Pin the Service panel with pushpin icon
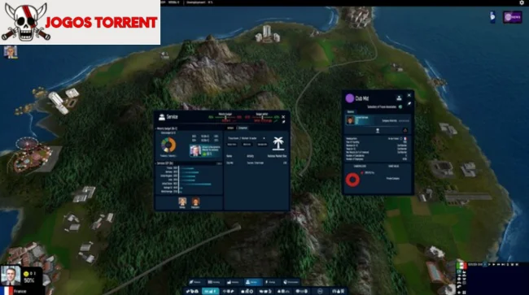Screen dimensions: 529x295 283,122
